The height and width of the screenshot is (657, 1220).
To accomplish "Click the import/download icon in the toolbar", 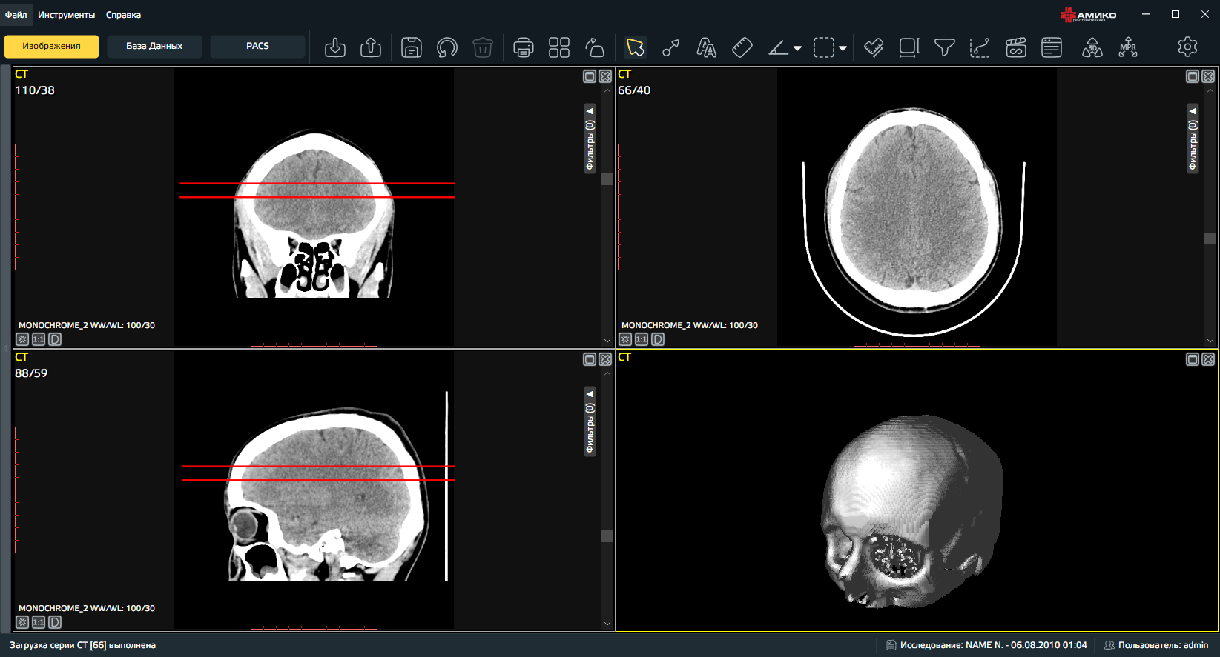I will pos(335,47).
